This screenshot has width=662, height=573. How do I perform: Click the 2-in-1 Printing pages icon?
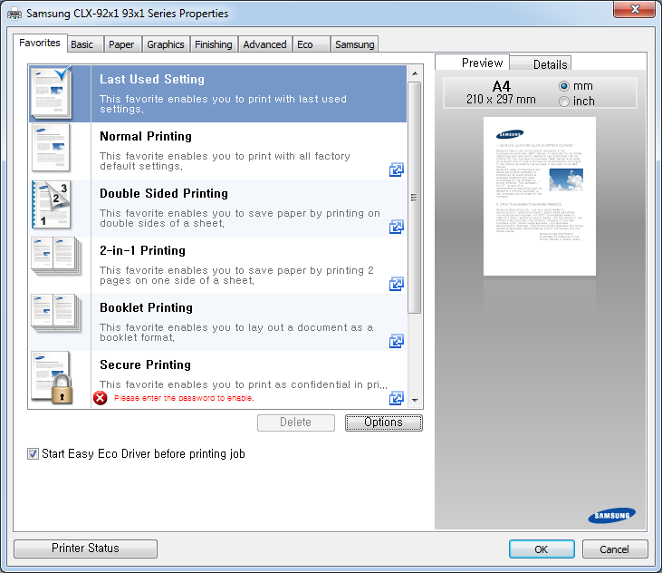(56, 257)
